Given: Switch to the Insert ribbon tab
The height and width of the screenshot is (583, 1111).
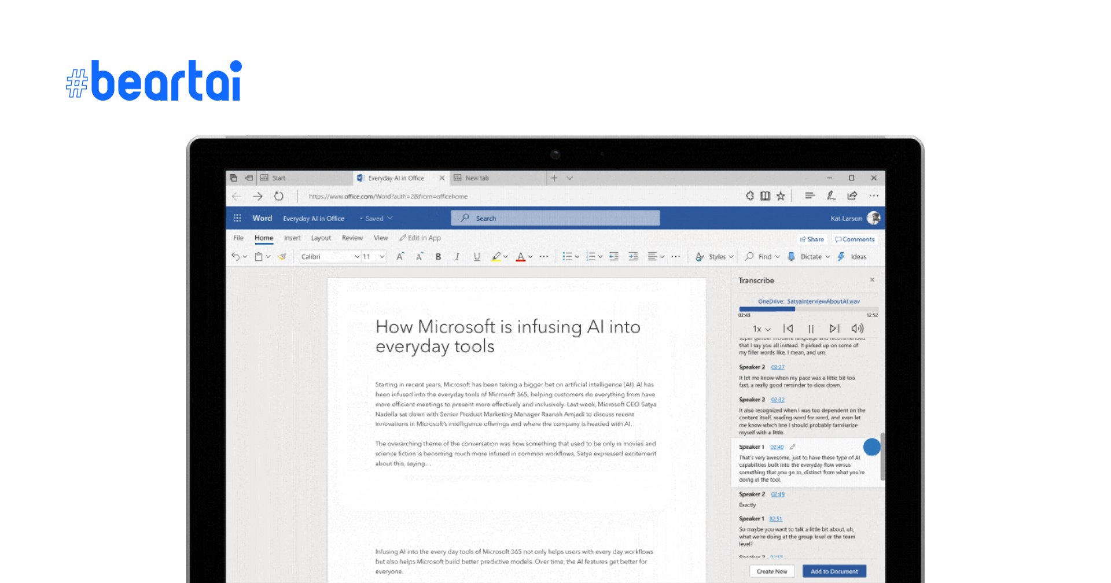Looking at the screenshot, I should point(292,238).
